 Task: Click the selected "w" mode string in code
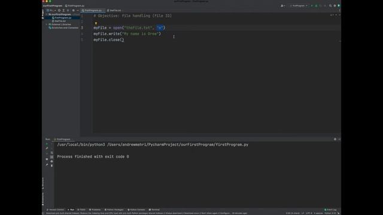tap(160, 28)
